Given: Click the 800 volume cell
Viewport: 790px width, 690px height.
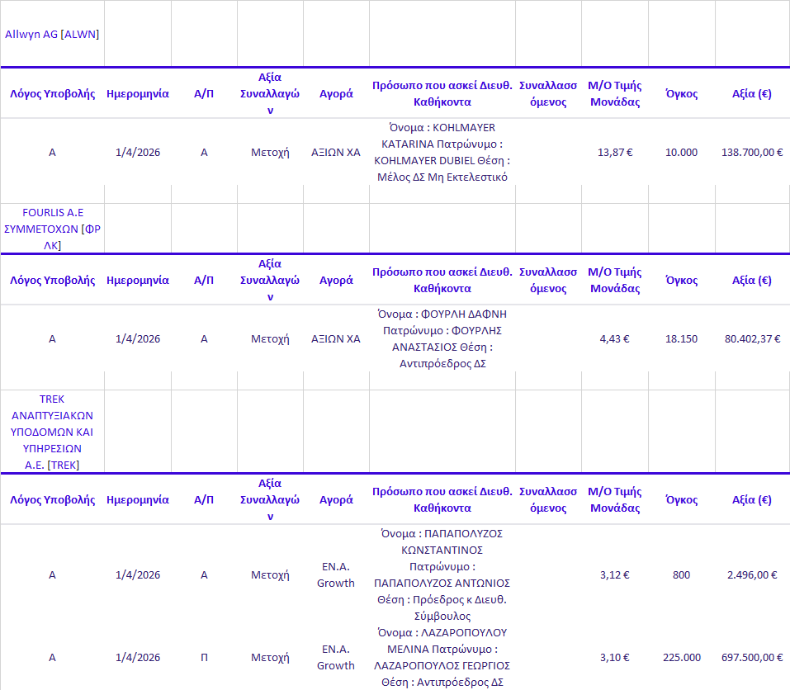Looking at the screenshot, I should tap(681, 574).
